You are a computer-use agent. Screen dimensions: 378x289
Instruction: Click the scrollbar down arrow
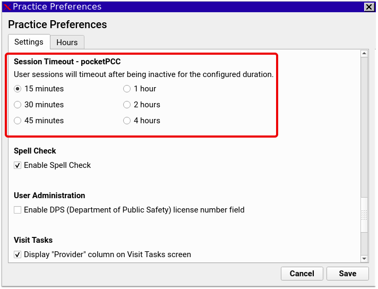364,259
